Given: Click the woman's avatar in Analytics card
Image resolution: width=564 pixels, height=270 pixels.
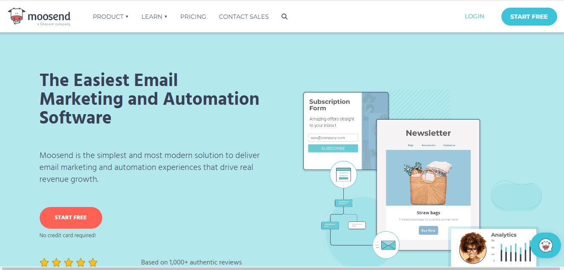Looking at the screenshot, I should pyautogui.click(x=473, y=248).
